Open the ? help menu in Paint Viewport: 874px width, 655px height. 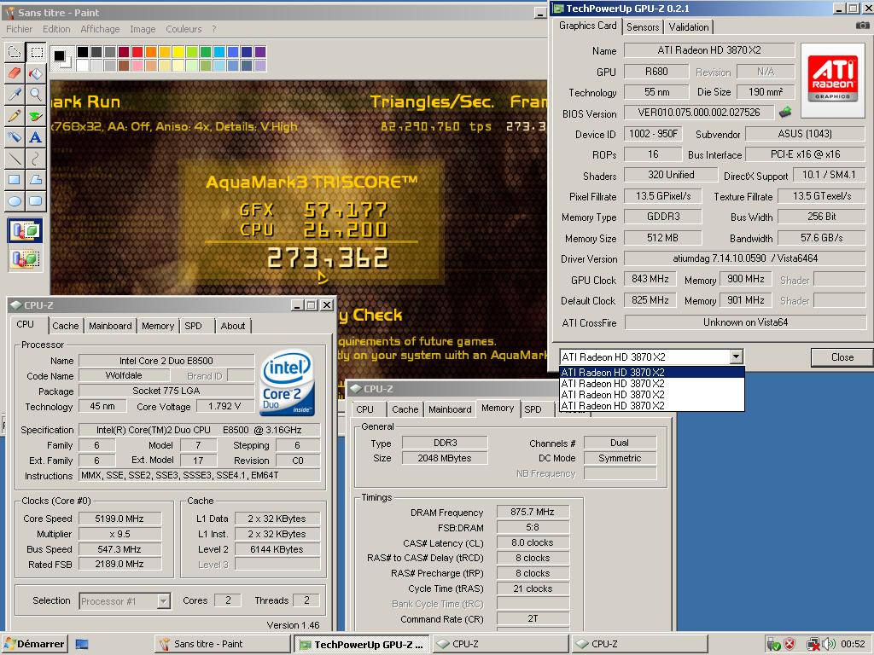213,29
